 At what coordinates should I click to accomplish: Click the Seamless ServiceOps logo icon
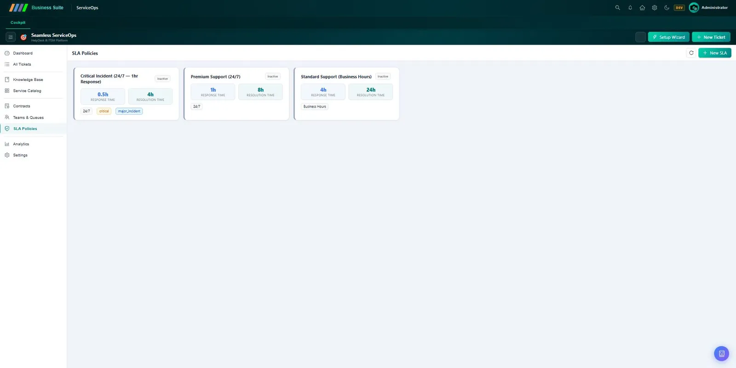(x=23, y=37)
